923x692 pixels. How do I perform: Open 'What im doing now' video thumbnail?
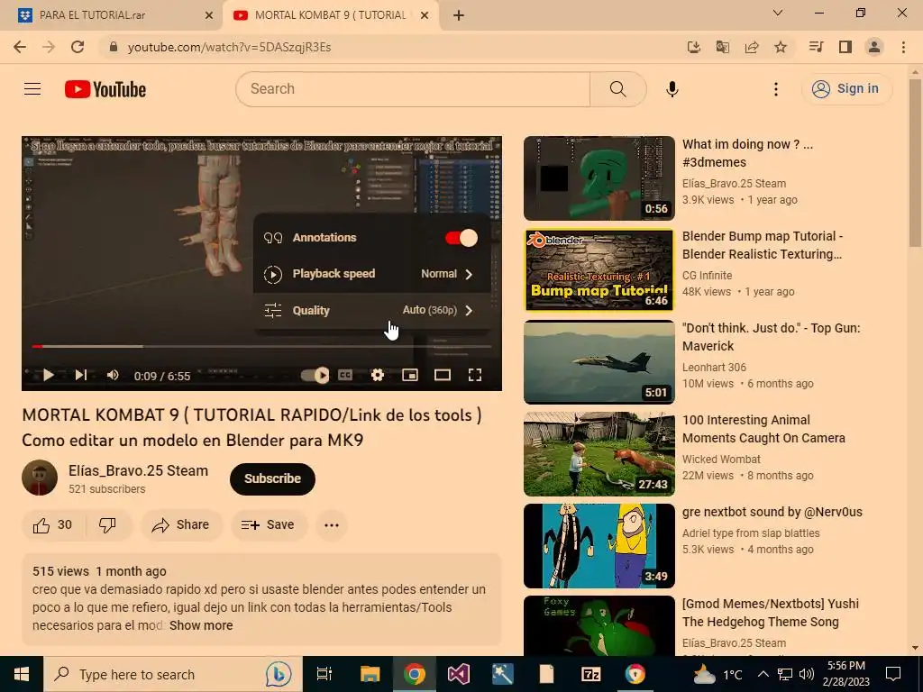(x=599, y=178)
